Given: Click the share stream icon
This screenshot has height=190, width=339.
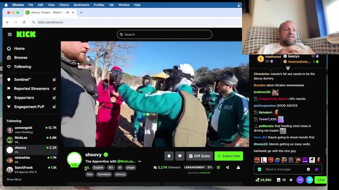Looking at the screenshot, I should tap(228, 167).
